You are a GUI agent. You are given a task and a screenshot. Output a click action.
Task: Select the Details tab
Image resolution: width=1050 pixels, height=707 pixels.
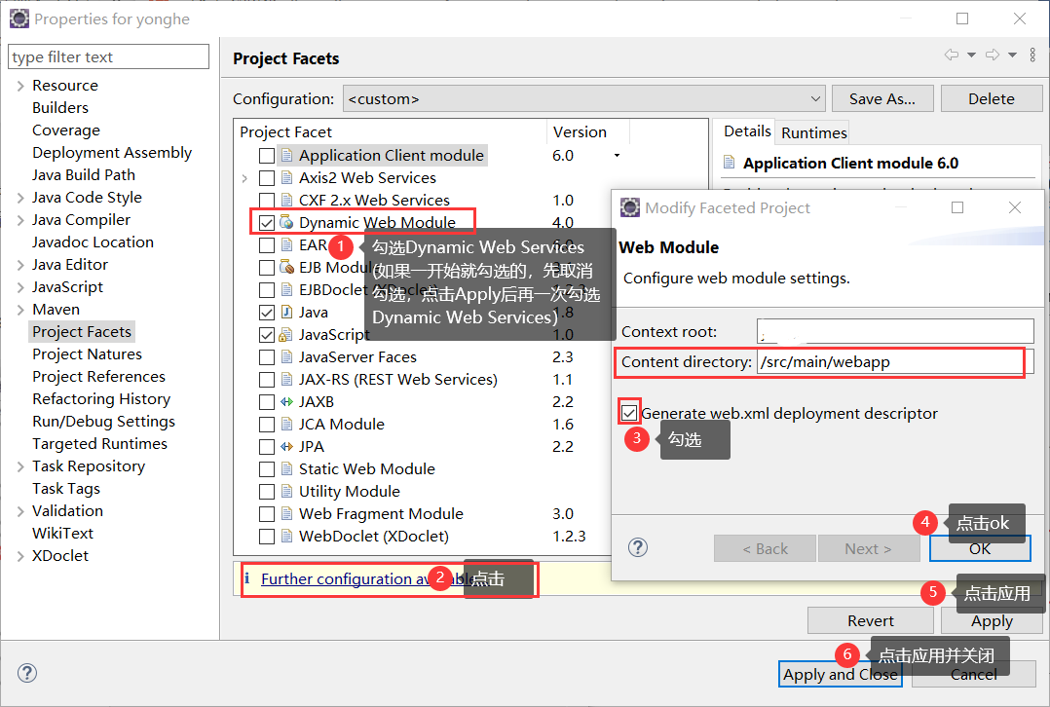pyautogui.click(x=745, y=131)
